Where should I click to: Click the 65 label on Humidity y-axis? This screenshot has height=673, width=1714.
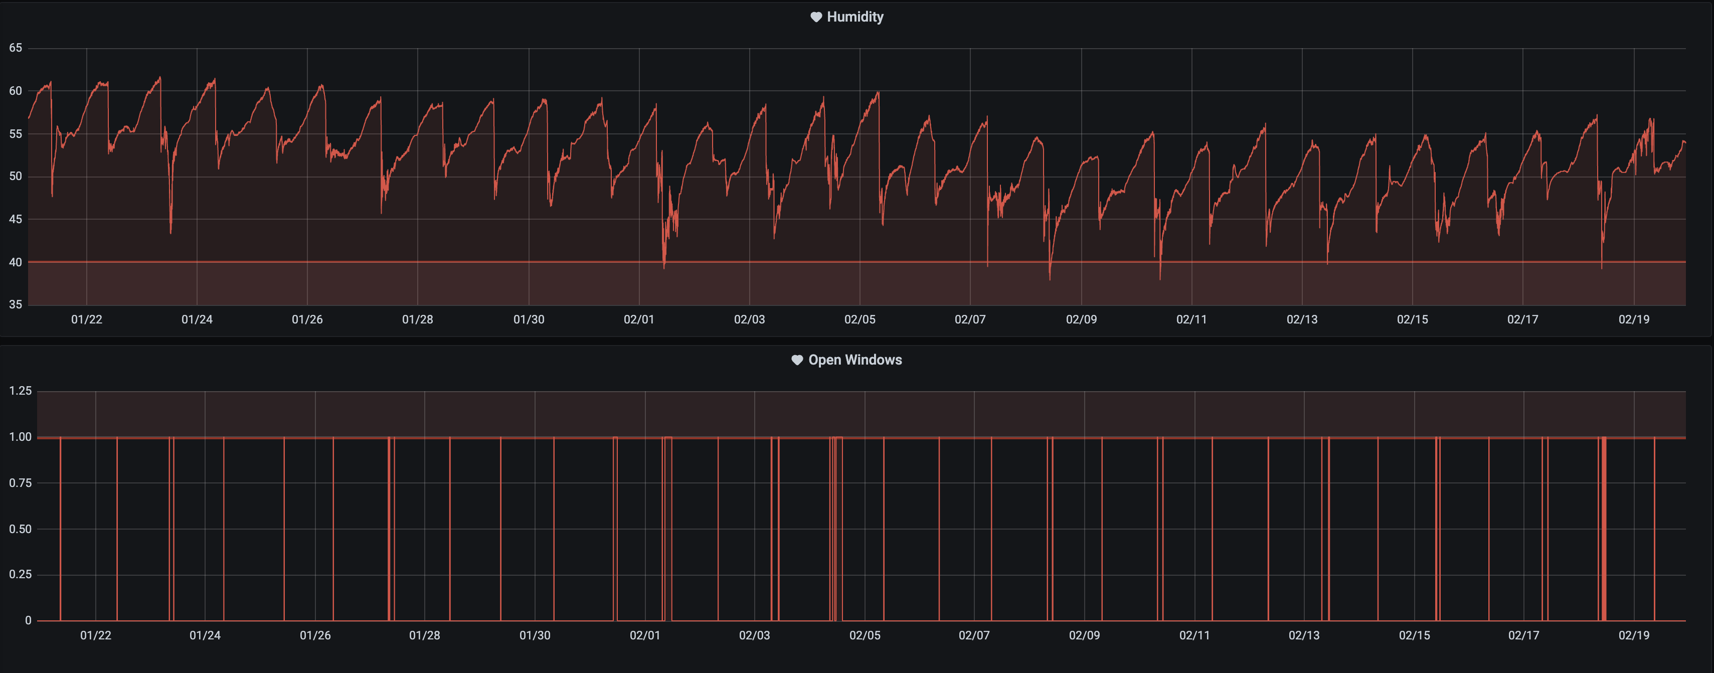[x=16, y=48]
